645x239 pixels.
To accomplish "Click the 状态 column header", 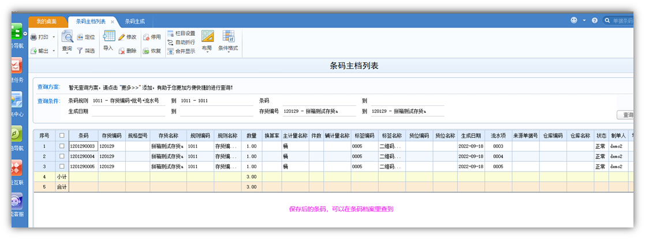I will [601, 135].
